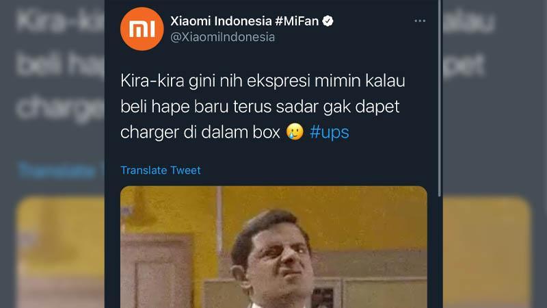Click the blurred yellow image in the background
Viewport: 547px width, 308px height.
pos(60,252)
